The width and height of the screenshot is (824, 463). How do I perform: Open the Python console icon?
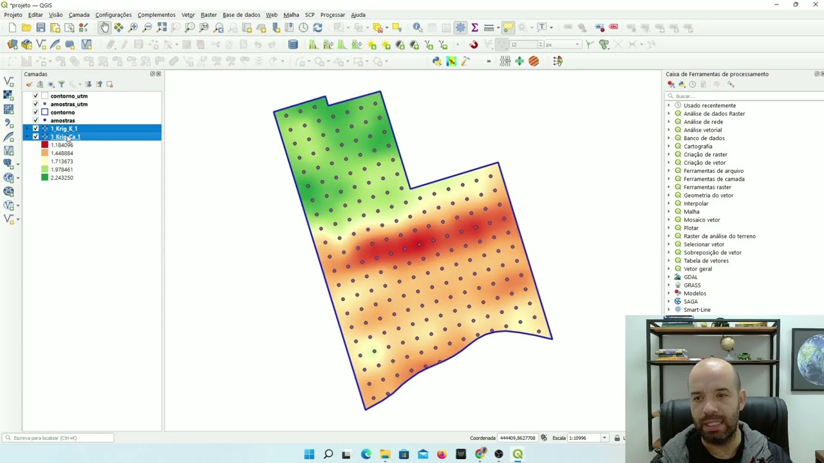[x=436, y=62]
